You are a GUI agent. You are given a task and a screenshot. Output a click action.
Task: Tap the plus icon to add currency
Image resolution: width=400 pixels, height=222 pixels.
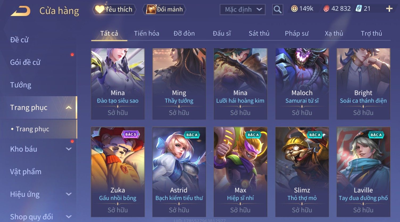point(389,9)
